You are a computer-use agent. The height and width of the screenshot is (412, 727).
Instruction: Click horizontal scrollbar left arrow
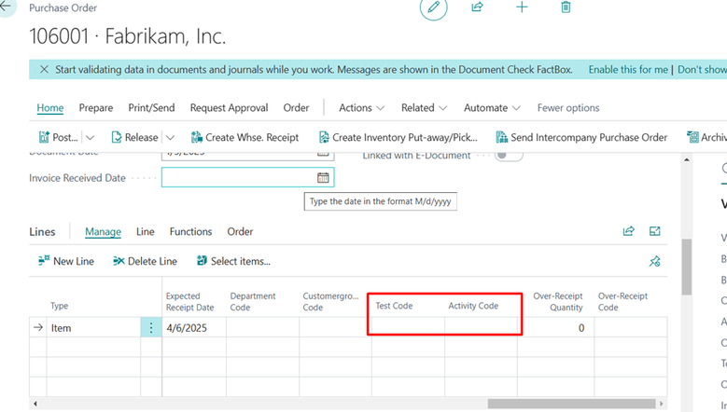(x=35, y=404)
